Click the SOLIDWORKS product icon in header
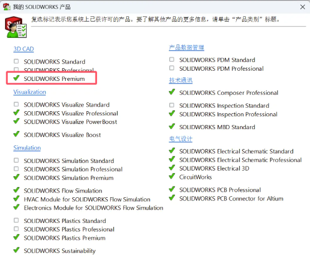Image resolution: width=310 pixels, height=270 pixels. click(16, 27)
